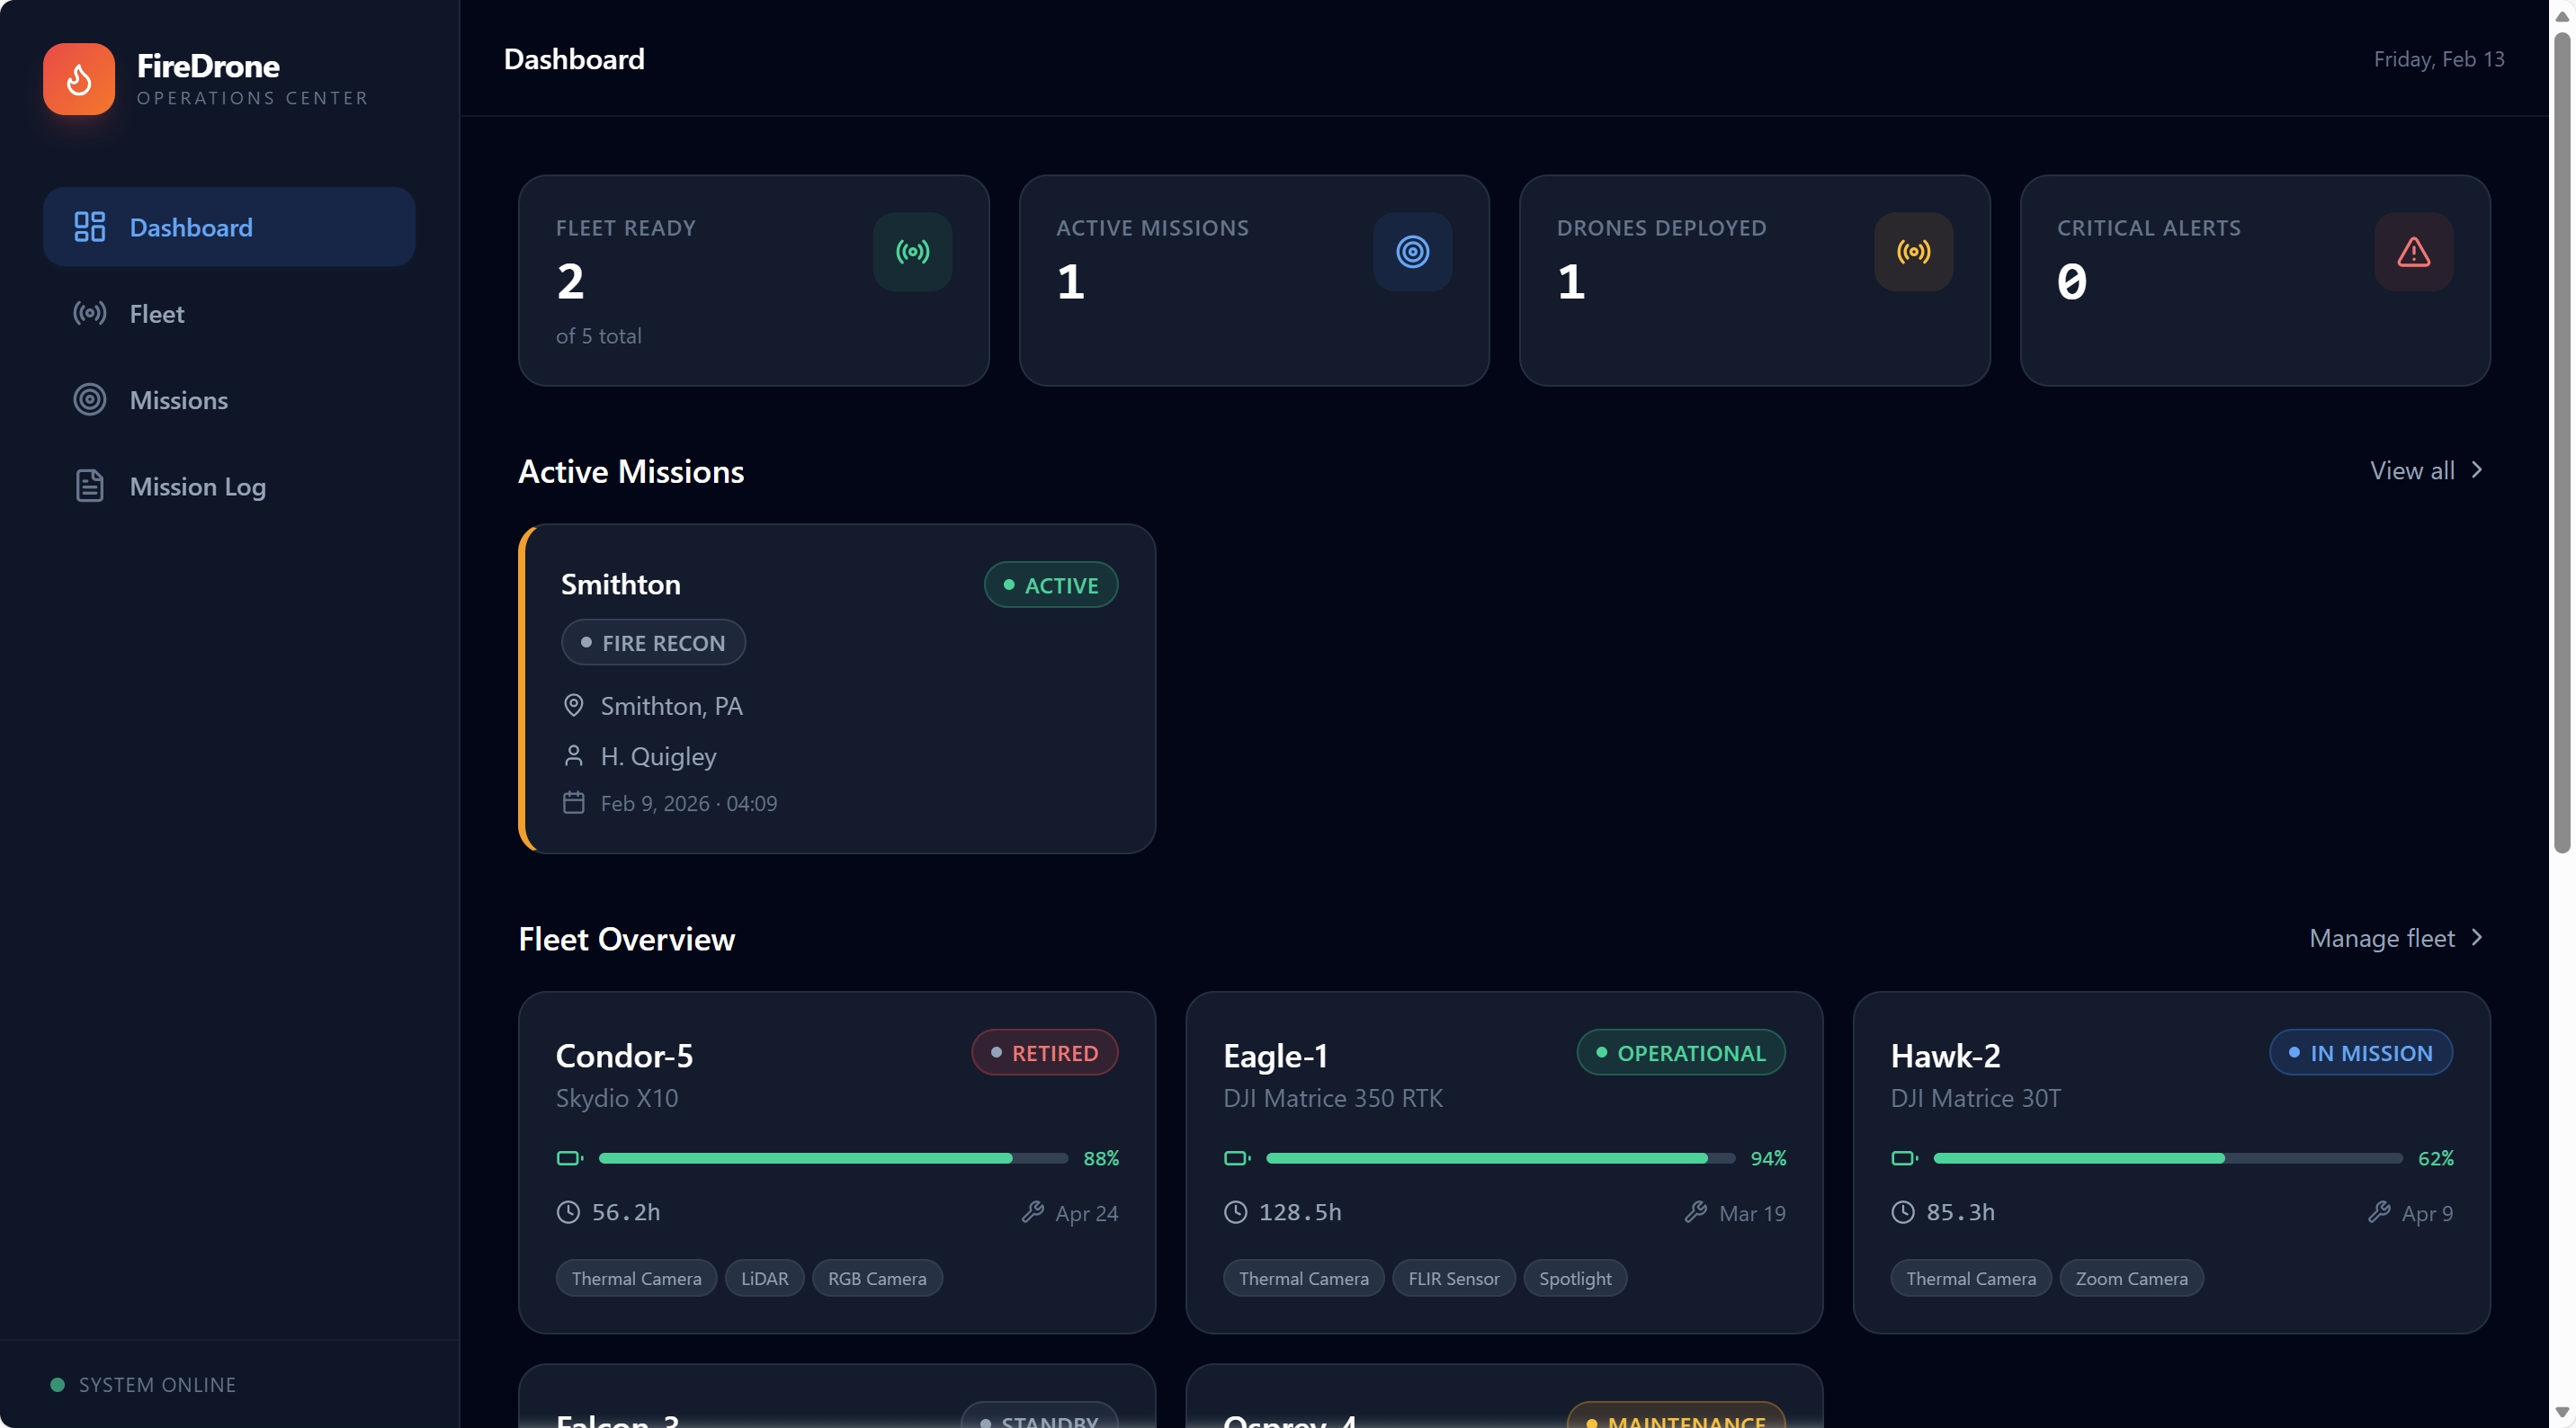This screenshot has height=1428, width=2576.
Task: Click the ACTIVE status badge on Smithton
Action: pos(1050,585)
